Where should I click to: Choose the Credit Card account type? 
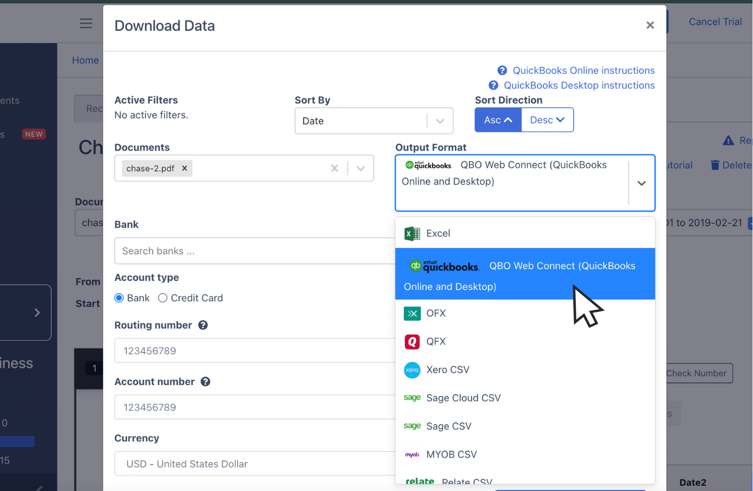(163, 297)
